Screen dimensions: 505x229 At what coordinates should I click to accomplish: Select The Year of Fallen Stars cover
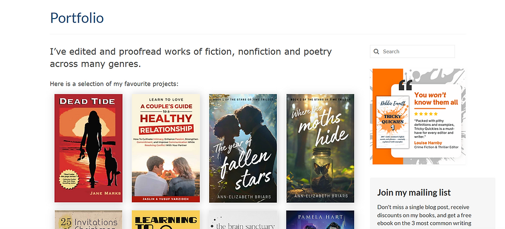coord(243,148)
